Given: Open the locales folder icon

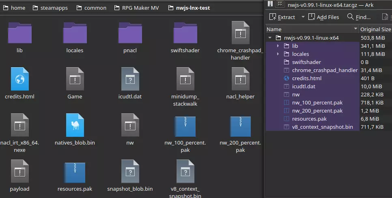Looking at the screenshot, I should coord(75,33).
